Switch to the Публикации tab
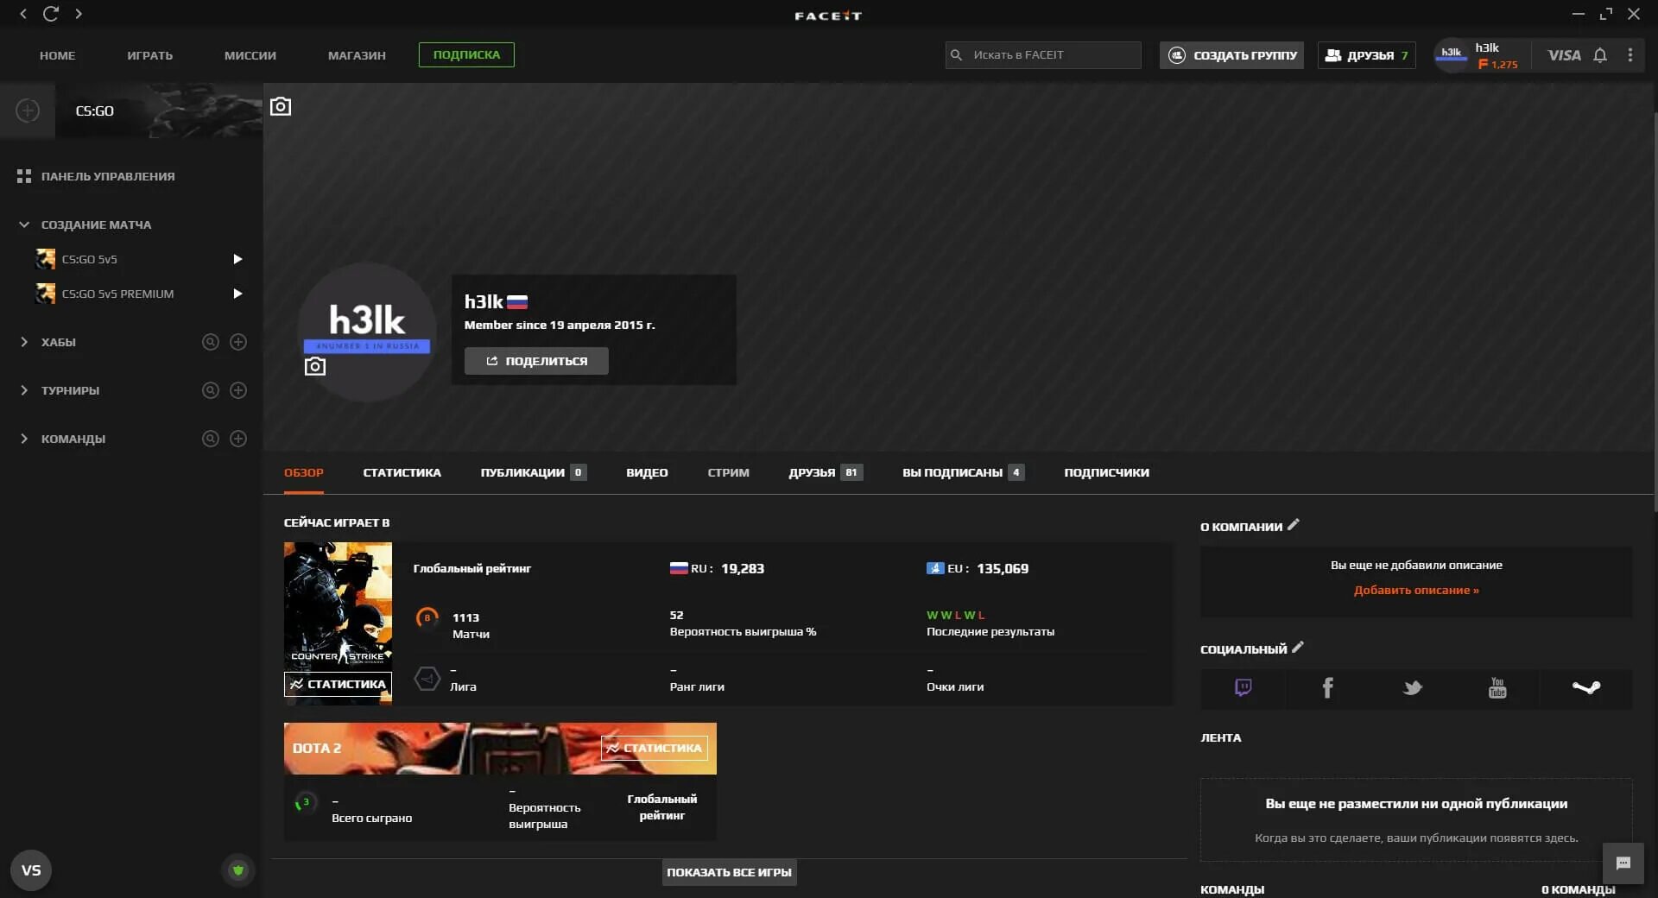Image resolution: width=1658 pixels, height=898 pixels. (533, 472)
